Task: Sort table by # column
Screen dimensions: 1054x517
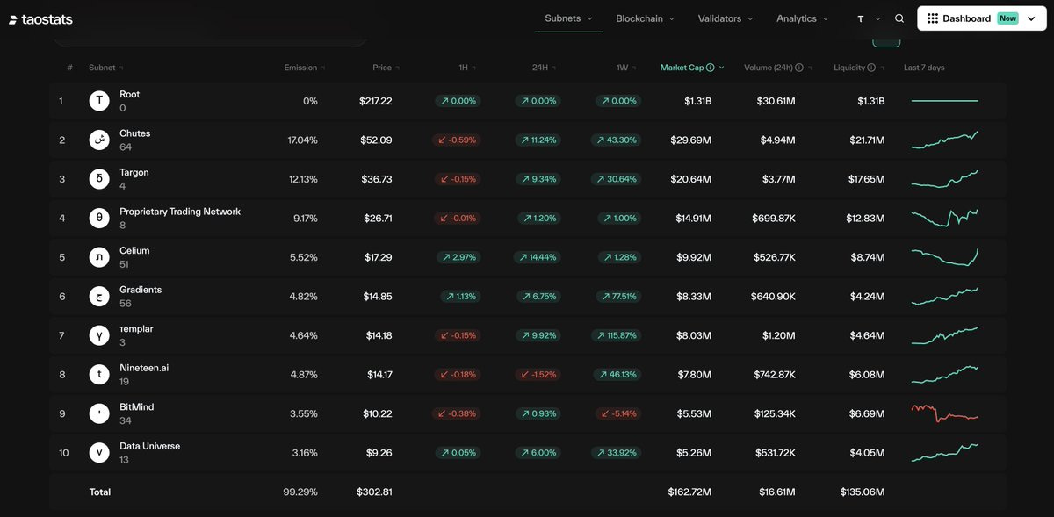Action: 69,68
